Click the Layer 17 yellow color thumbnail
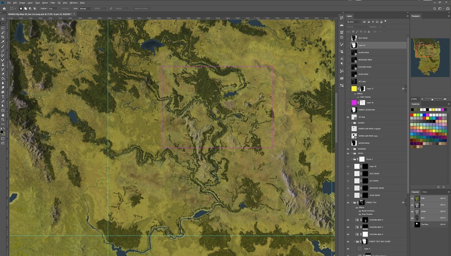Viewport: 451px width, 256px height. coord(354,89)
